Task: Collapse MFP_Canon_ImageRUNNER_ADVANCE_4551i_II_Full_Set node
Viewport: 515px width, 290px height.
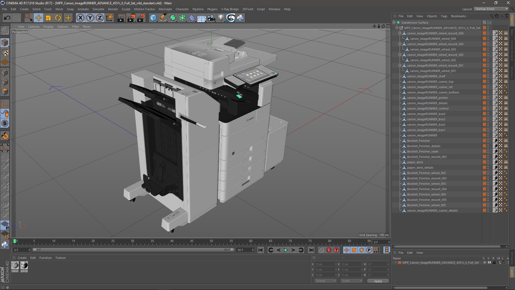Action: point(397,28)
